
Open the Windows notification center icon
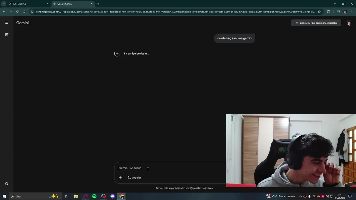(x=350, y=196)
